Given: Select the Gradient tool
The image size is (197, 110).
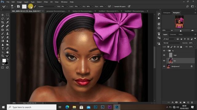Looking at the screenshot, I should 2,41.
